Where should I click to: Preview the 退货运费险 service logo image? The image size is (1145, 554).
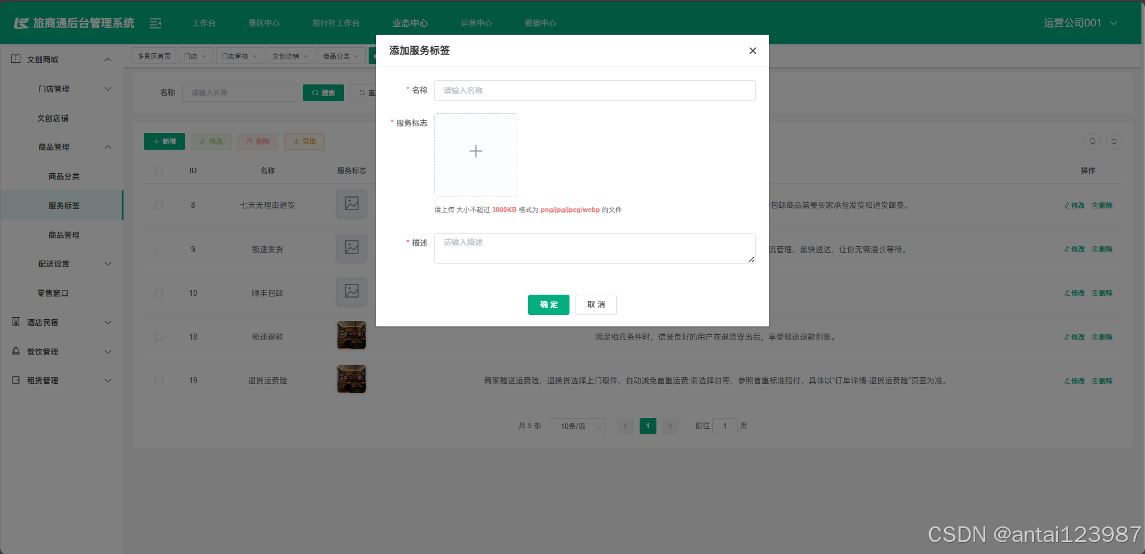(352, 379)
